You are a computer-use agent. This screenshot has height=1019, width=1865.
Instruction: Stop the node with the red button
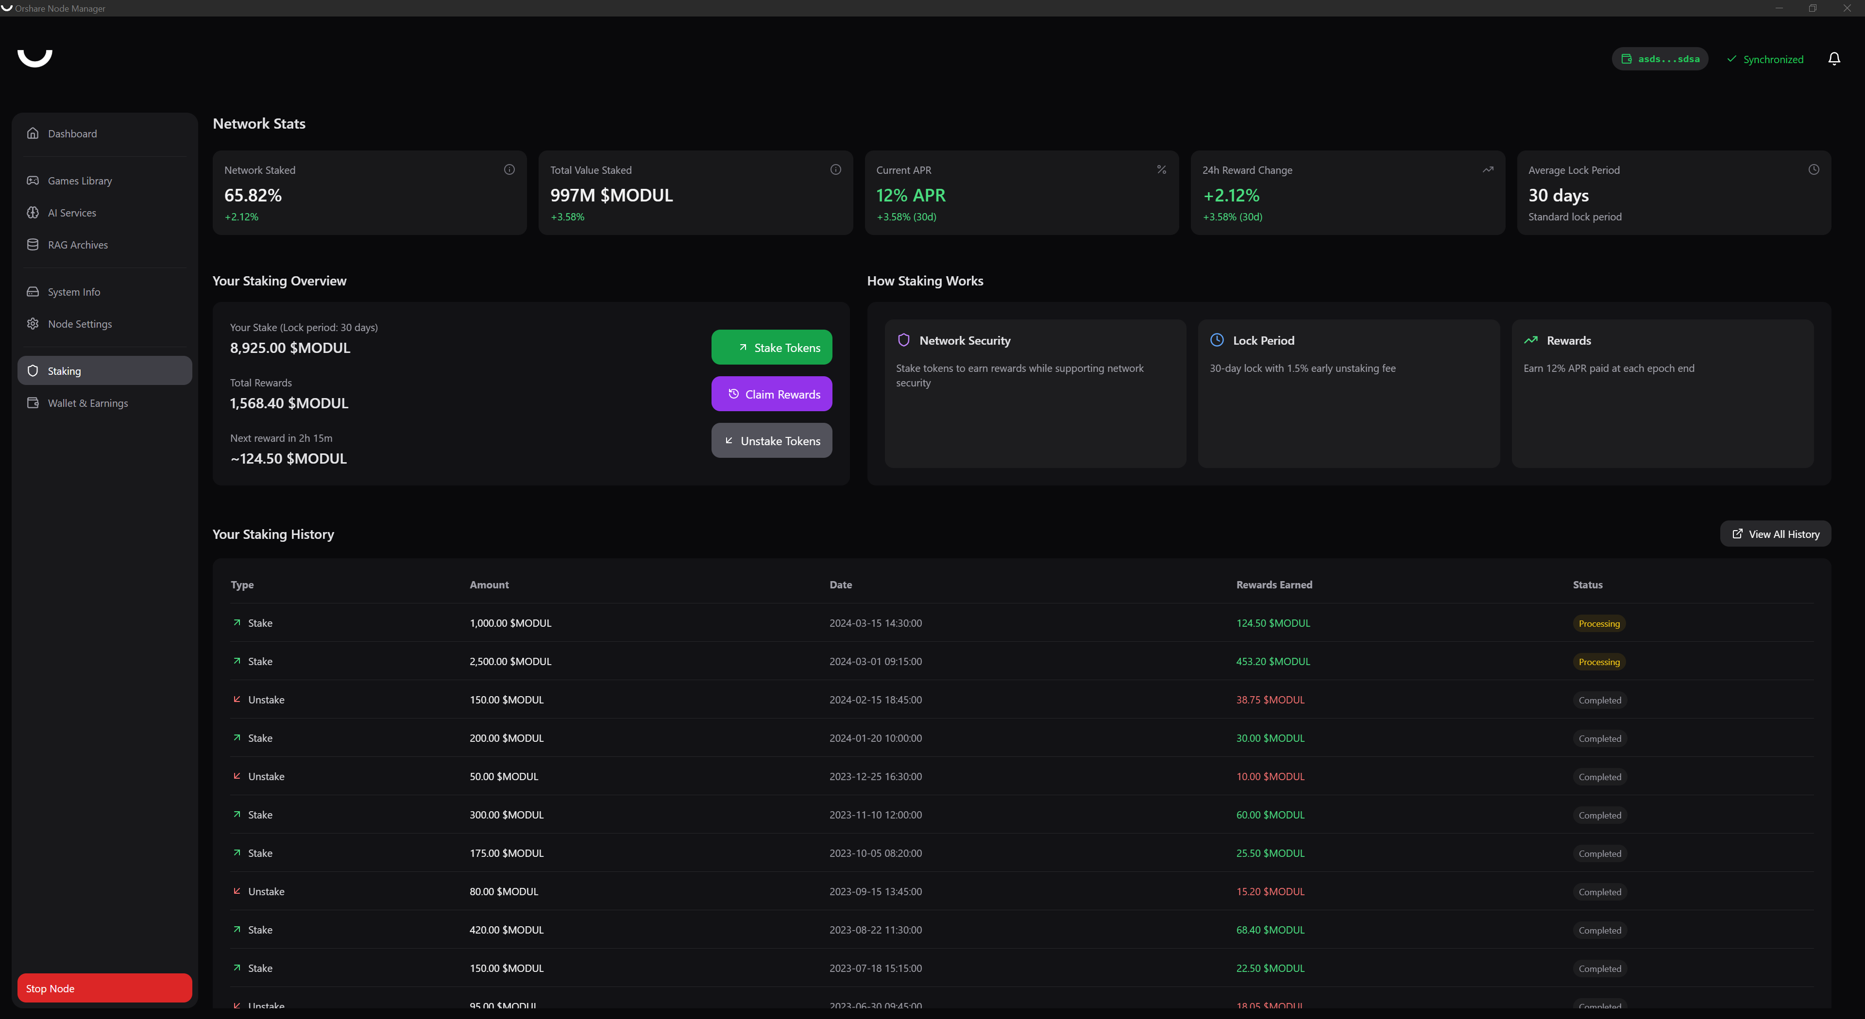(x=104, y=988)
